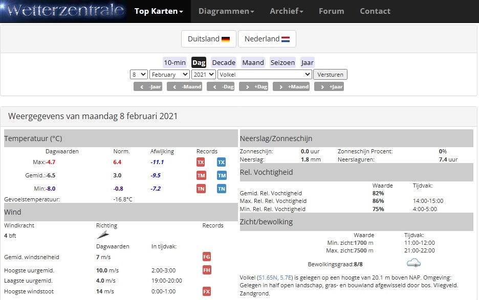Click the Wetterzentrale logo
The image size is (479, 300).
click(63, 11)
